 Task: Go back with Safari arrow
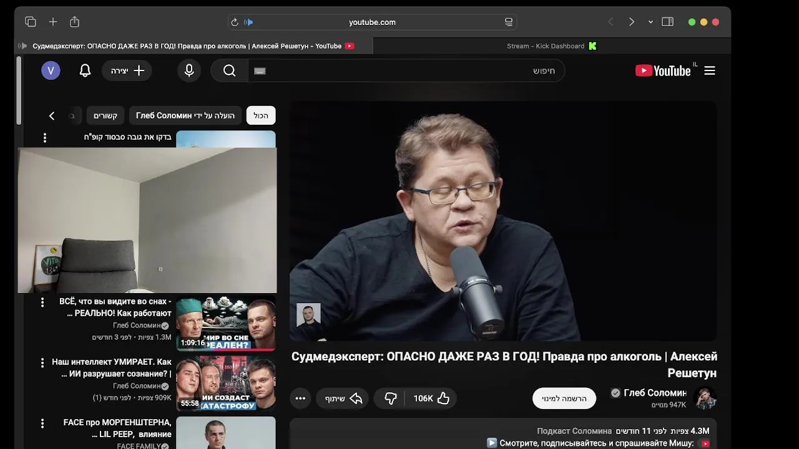[611, 22]
